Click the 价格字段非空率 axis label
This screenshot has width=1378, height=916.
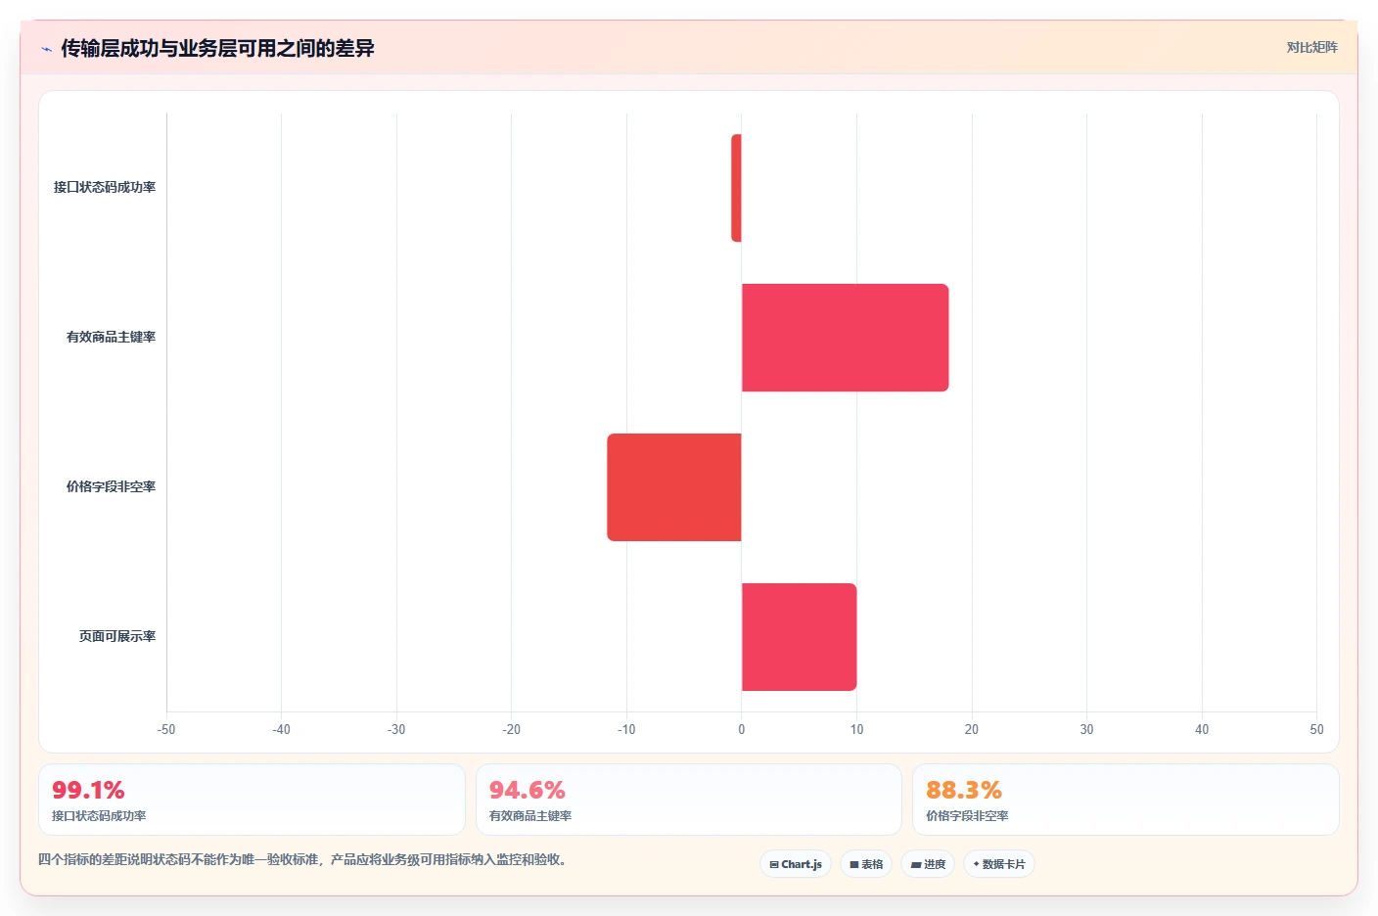coord(111,486)
